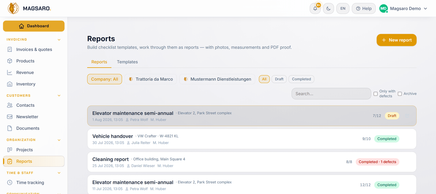
Task: Archive the draft Elevator maintenance report
Action: click(x=407, y=116)
